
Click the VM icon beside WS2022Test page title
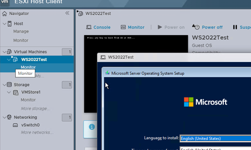(x=80, y=13)
